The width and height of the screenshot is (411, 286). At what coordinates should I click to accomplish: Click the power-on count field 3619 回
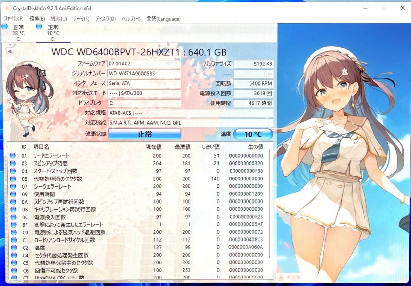(x=253, y=93)
